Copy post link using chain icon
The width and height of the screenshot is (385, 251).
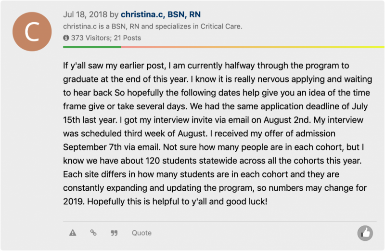coord(93,233)
